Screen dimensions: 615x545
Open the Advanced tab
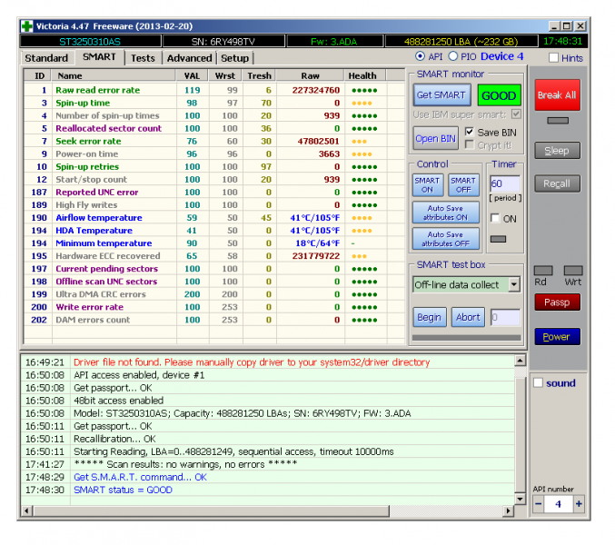pyautogui.click(x=189, y=58)
